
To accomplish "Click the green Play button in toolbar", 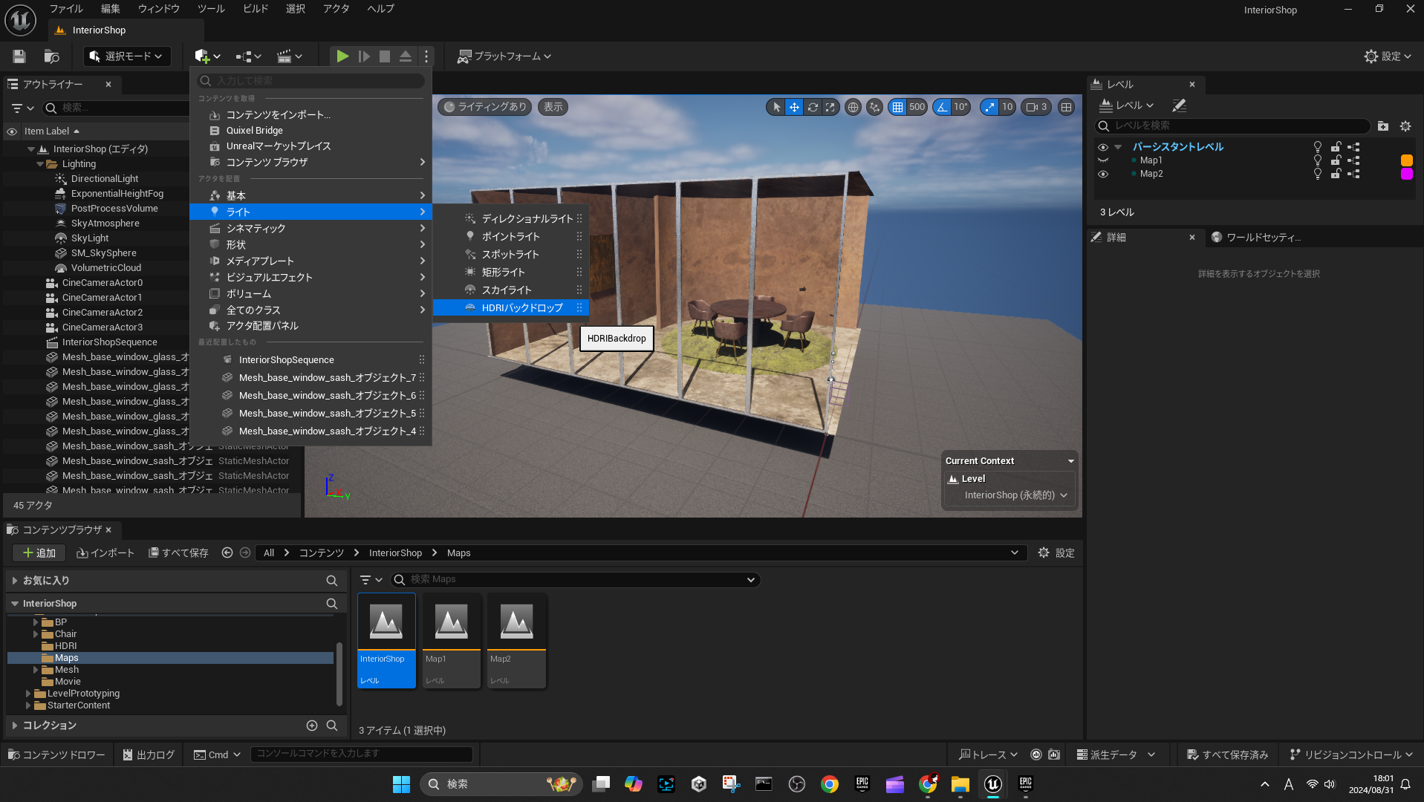I will 342,56.
